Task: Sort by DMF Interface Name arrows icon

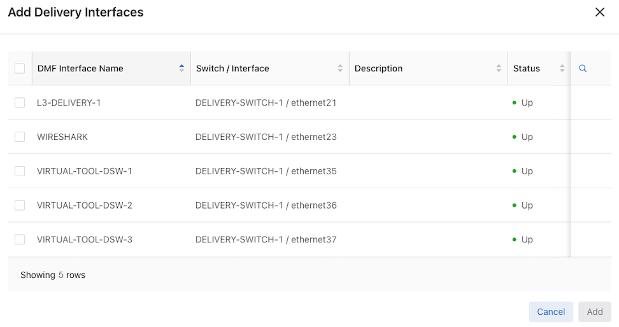Action: point(181,69)
